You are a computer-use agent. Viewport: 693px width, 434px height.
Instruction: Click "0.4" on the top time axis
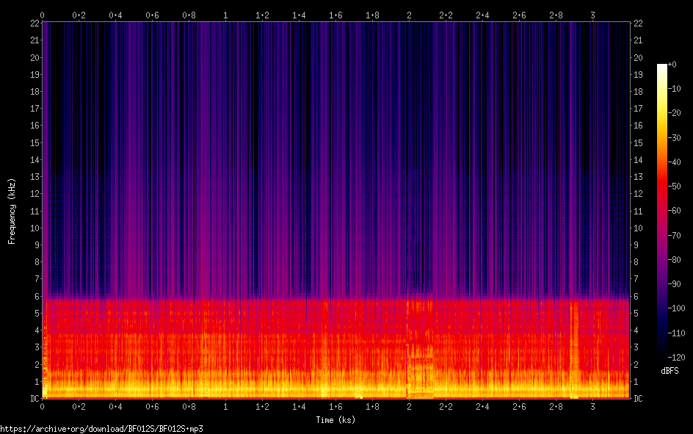[x=115, y=15]
